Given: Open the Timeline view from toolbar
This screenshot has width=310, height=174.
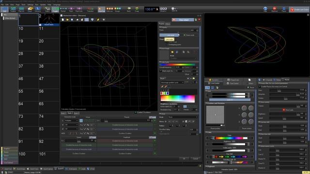Looking at the screenshot, I should click(13, 9).
